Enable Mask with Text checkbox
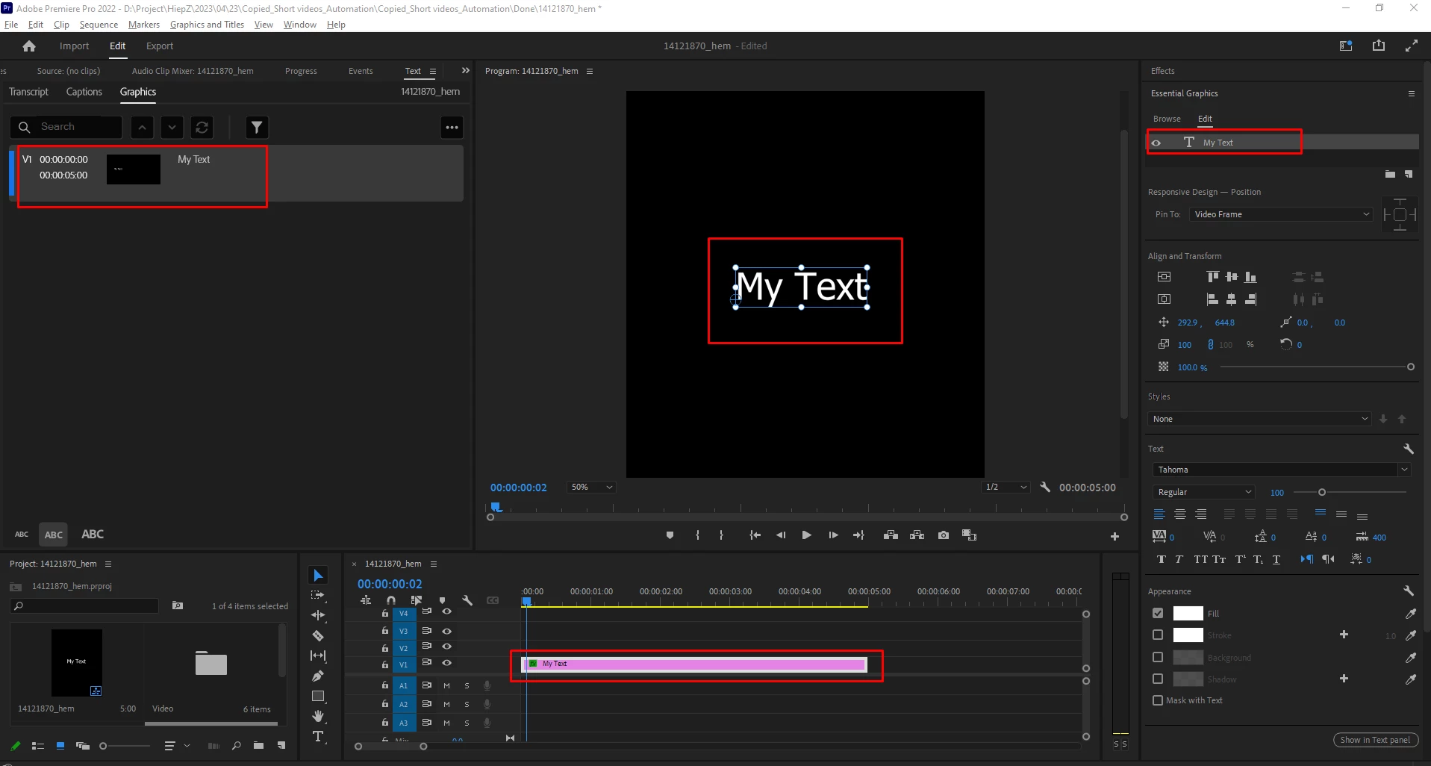Screen dimensions: 1431x766 point(1158,700)
